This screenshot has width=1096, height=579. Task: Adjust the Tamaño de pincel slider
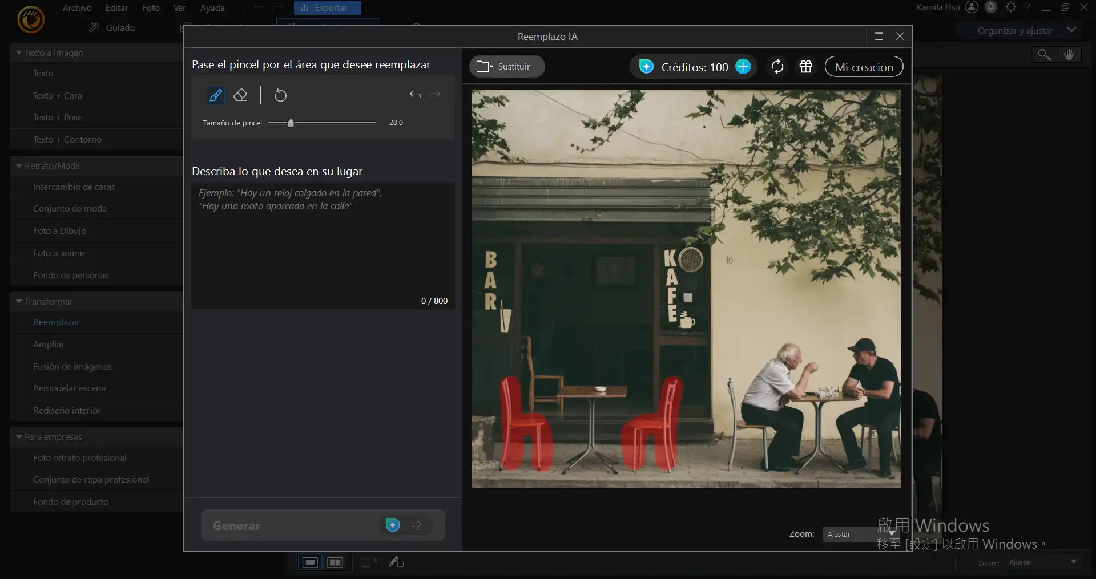click(322, 123)
